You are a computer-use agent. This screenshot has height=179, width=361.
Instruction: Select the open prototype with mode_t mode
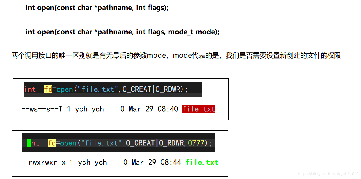point(123,32)
